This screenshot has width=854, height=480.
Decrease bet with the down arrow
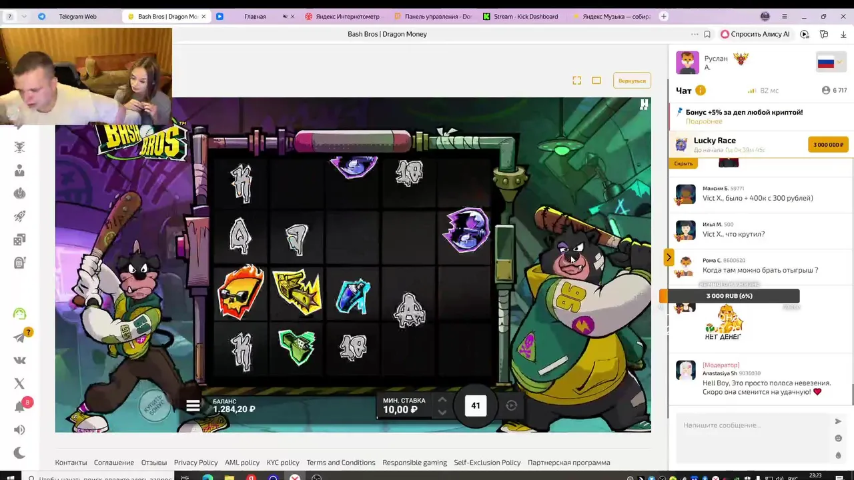point(442,412)
